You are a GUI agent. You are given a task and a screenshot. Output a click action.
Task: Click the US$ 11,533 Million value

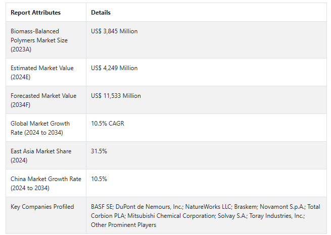click(x=116, y=96)
